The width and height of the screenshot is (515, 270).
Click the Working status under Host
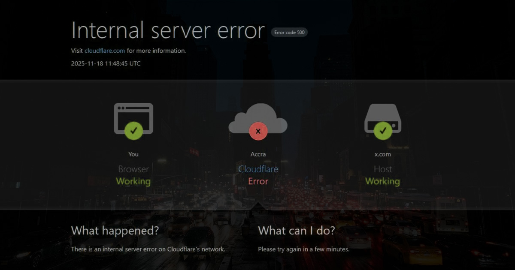382,181
